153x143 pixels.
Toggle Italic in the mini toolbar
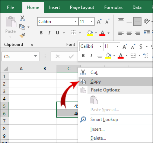91,56
